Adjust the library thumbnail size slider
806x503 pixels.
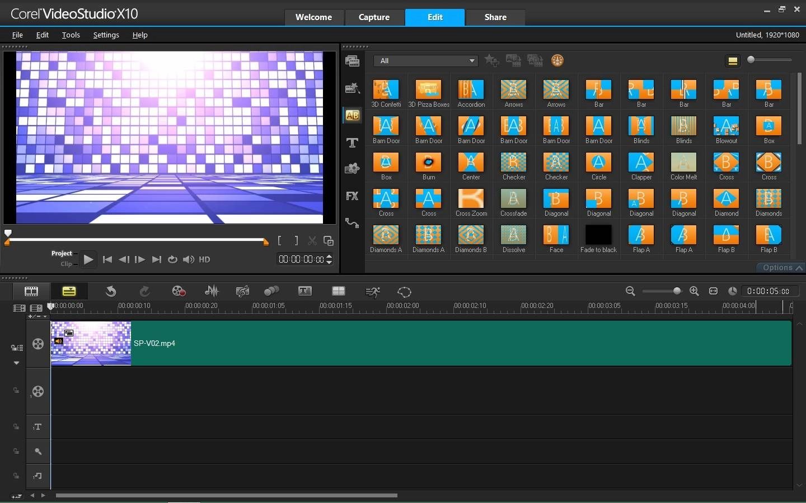[770, 60]
